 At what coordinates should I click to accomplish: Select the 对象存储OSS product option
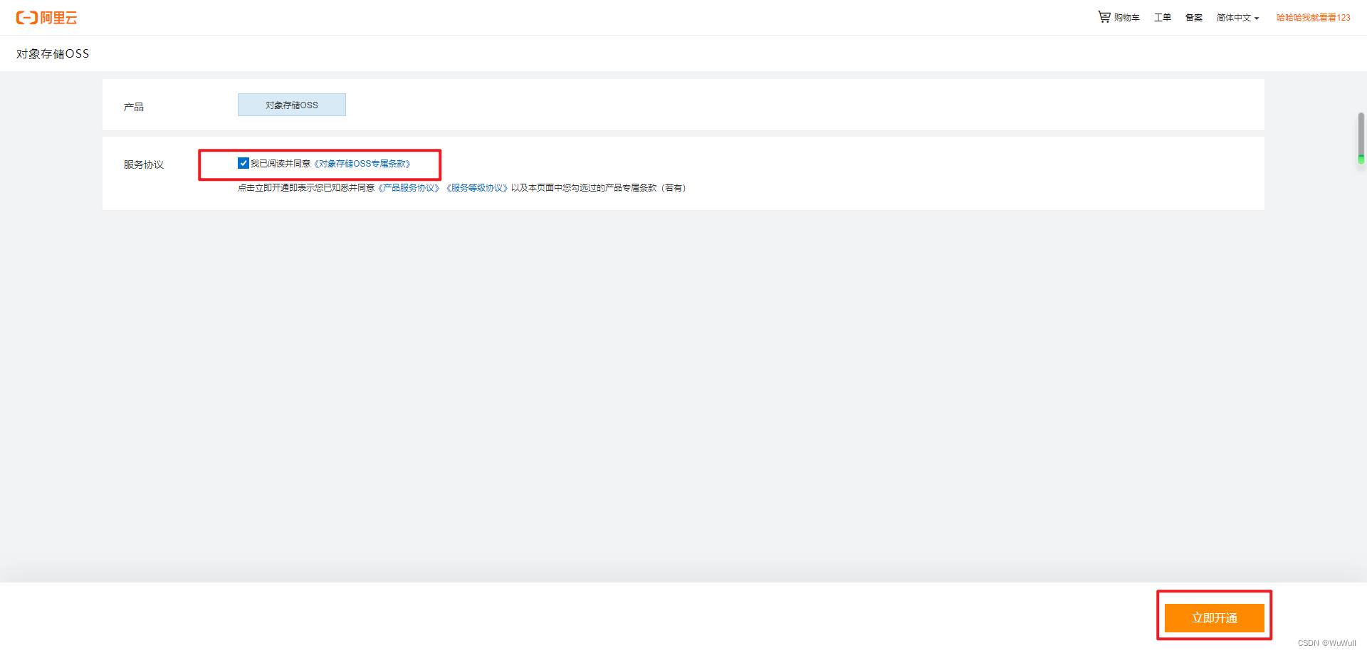292,105
